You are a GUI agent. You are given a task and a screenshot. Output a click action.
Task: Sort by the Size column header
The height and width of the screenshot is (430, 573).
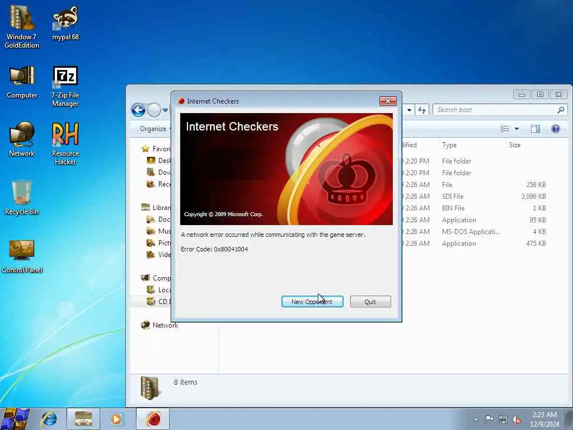click(x=527, y=145)
